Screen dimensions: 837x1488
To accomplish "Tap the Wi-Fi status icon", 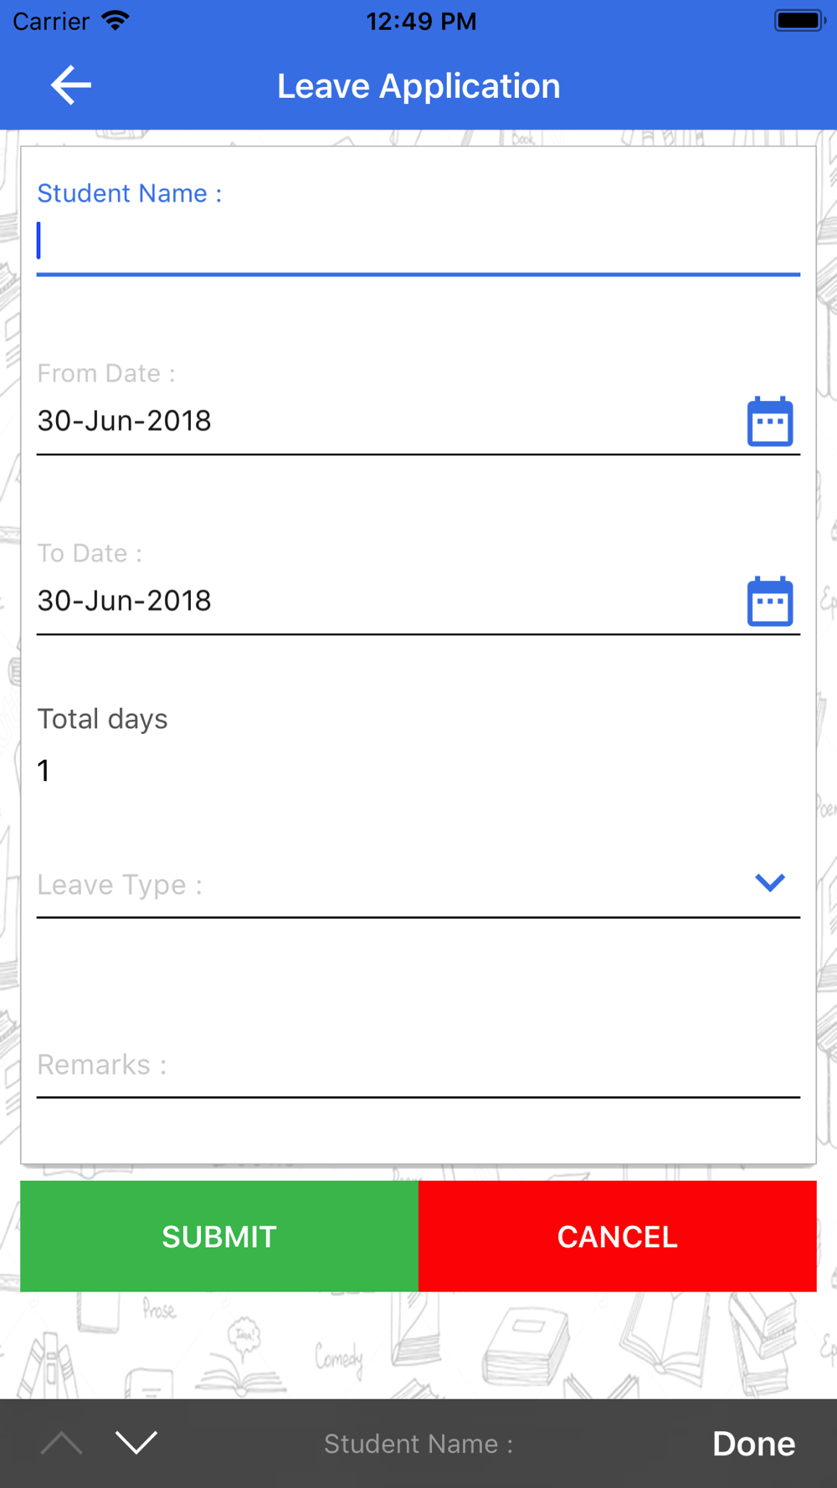I will (116, 20).
